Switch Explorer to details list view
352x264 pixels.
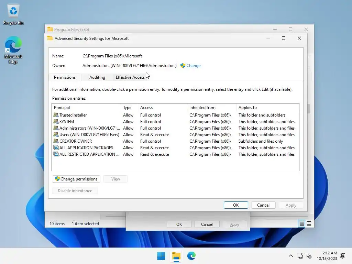(301, 223)
